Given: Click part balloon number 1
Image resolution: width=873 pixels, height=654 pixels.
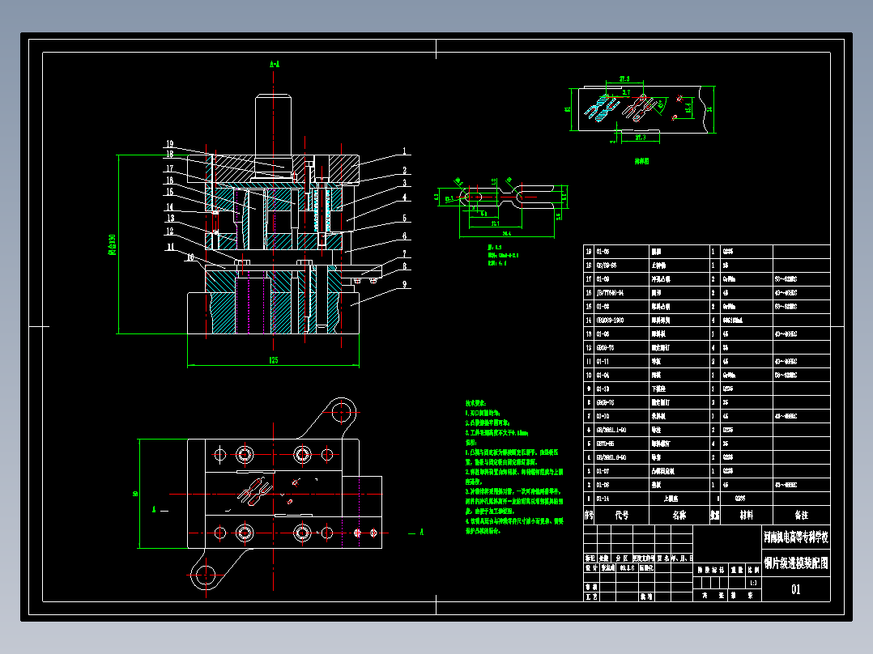Looking at the screenshot, I should (x=405, y=151).
